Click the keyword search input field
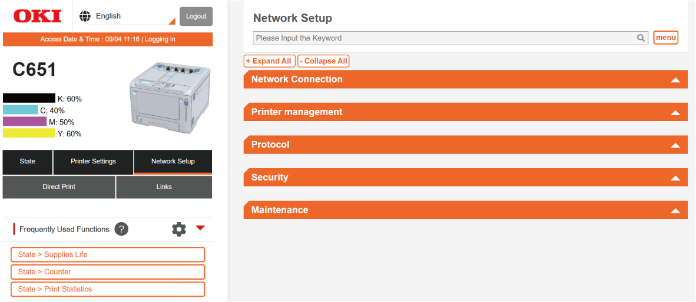The image size is (696, 302). point(445,38)
